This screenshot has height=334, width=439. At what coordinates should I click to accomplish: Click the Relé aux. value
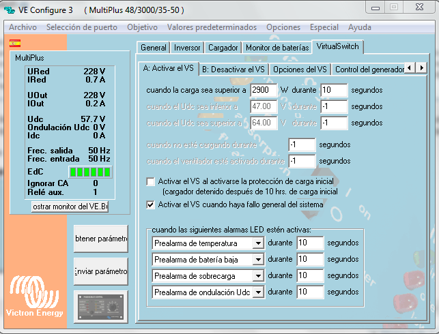tap(95, 192)
